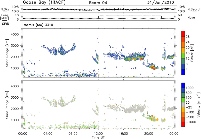Viewport: 201px width, 139px height.
Task: Click the 'Freq. [MHz]' label
Action: point(5,17)
